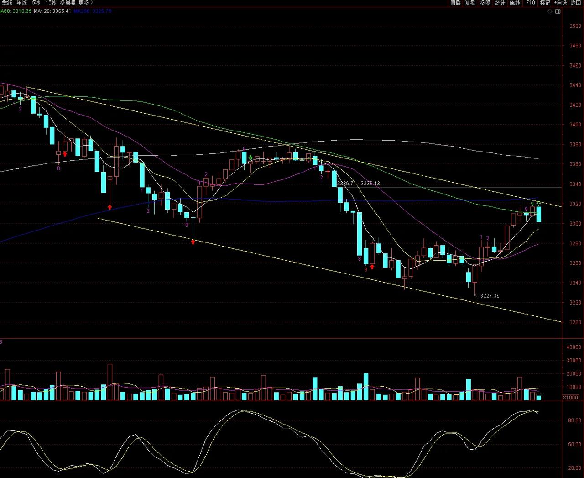
Task: Click the 标记 mark button
Action: pos(545,3)
